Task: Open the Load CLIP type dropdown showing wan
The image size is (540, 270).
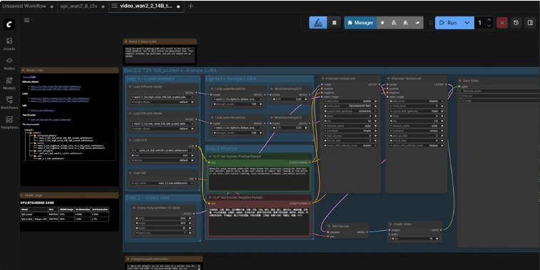Action: [162, 155]
